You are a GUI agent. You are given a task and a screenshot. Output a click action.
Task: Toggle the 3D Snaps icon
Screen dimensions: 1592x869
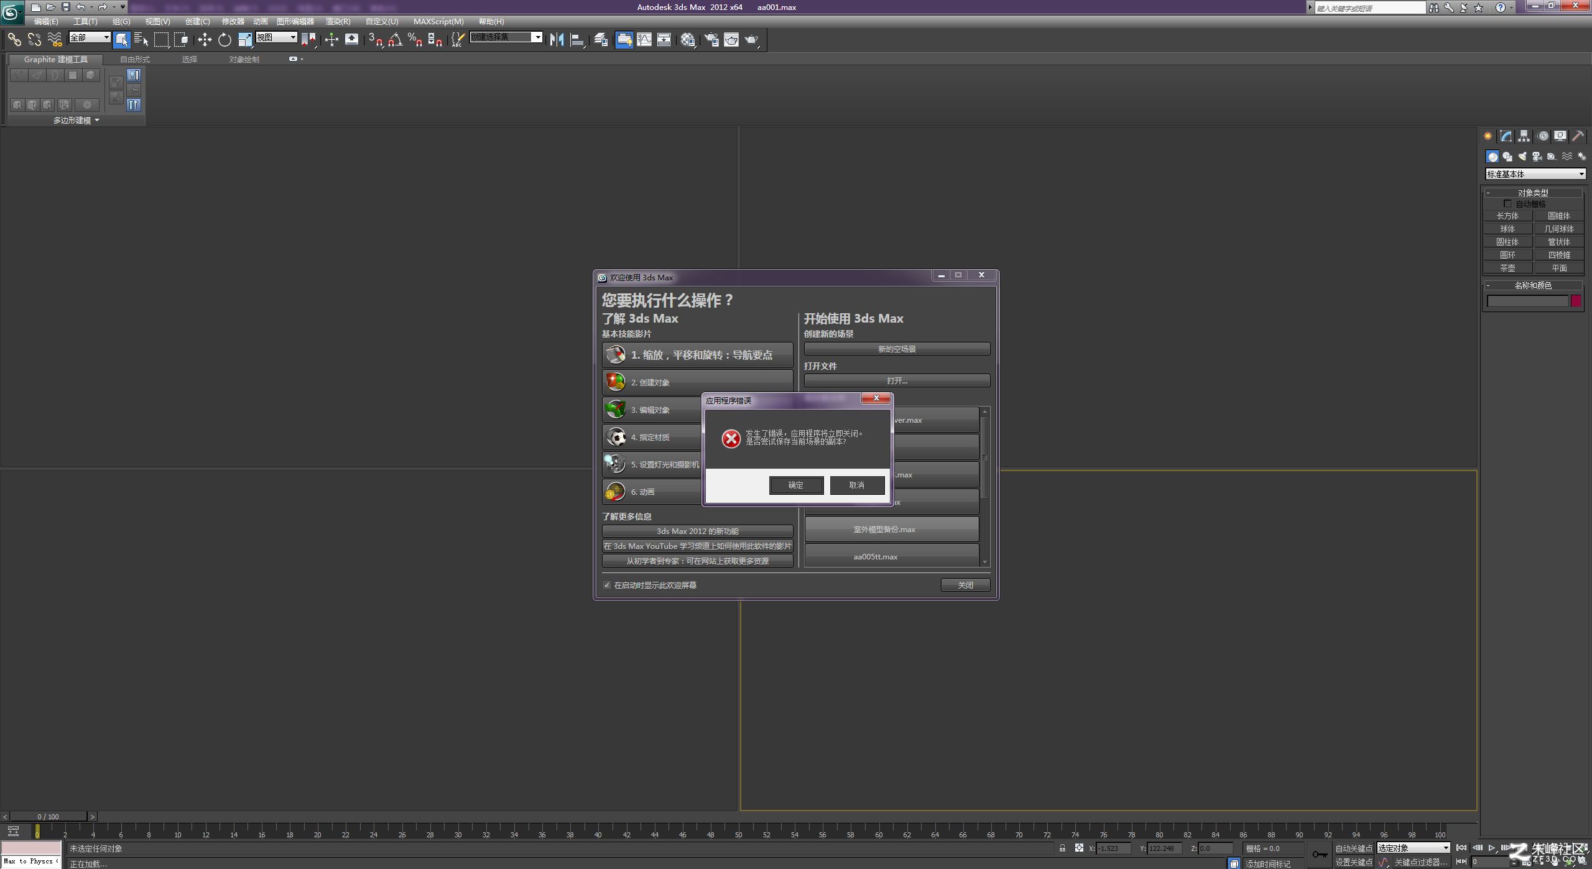[x=375, y=40]
